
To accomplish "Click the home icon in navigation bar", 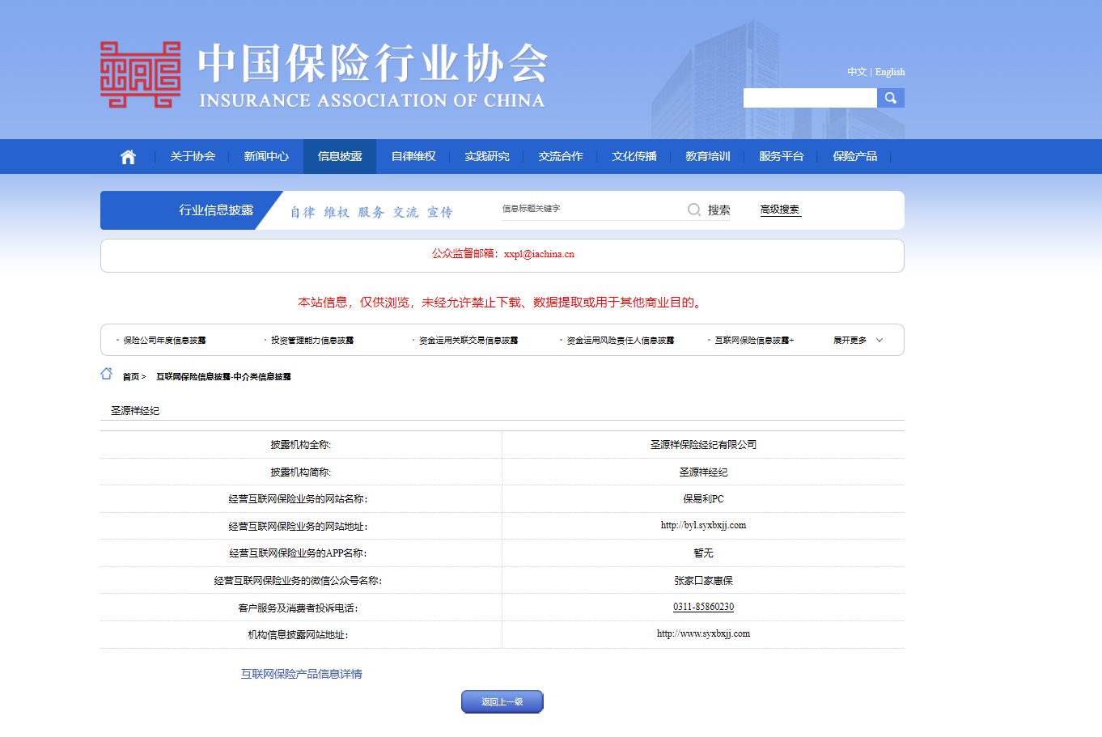I will point(128,157).
